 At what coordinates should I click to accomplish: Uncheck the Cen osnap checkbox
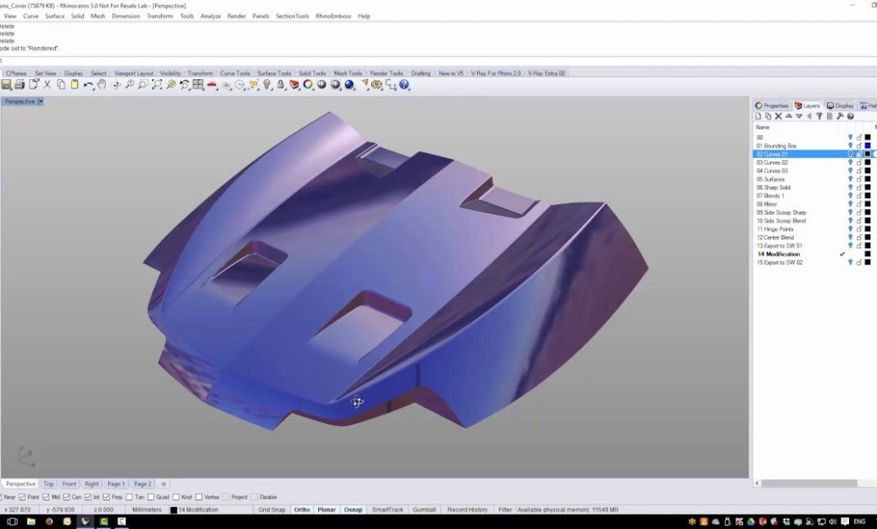pyautogui.click(x=67, y=497)
